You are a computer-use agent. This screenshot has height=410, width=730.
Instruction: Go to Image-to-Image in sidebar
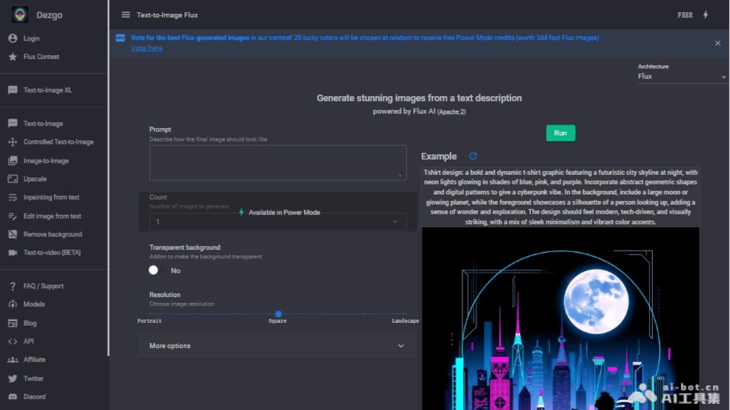click(x=46, y=161)
